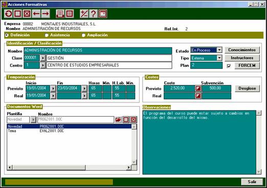Click document list scroll left arrow

point(10,168)
